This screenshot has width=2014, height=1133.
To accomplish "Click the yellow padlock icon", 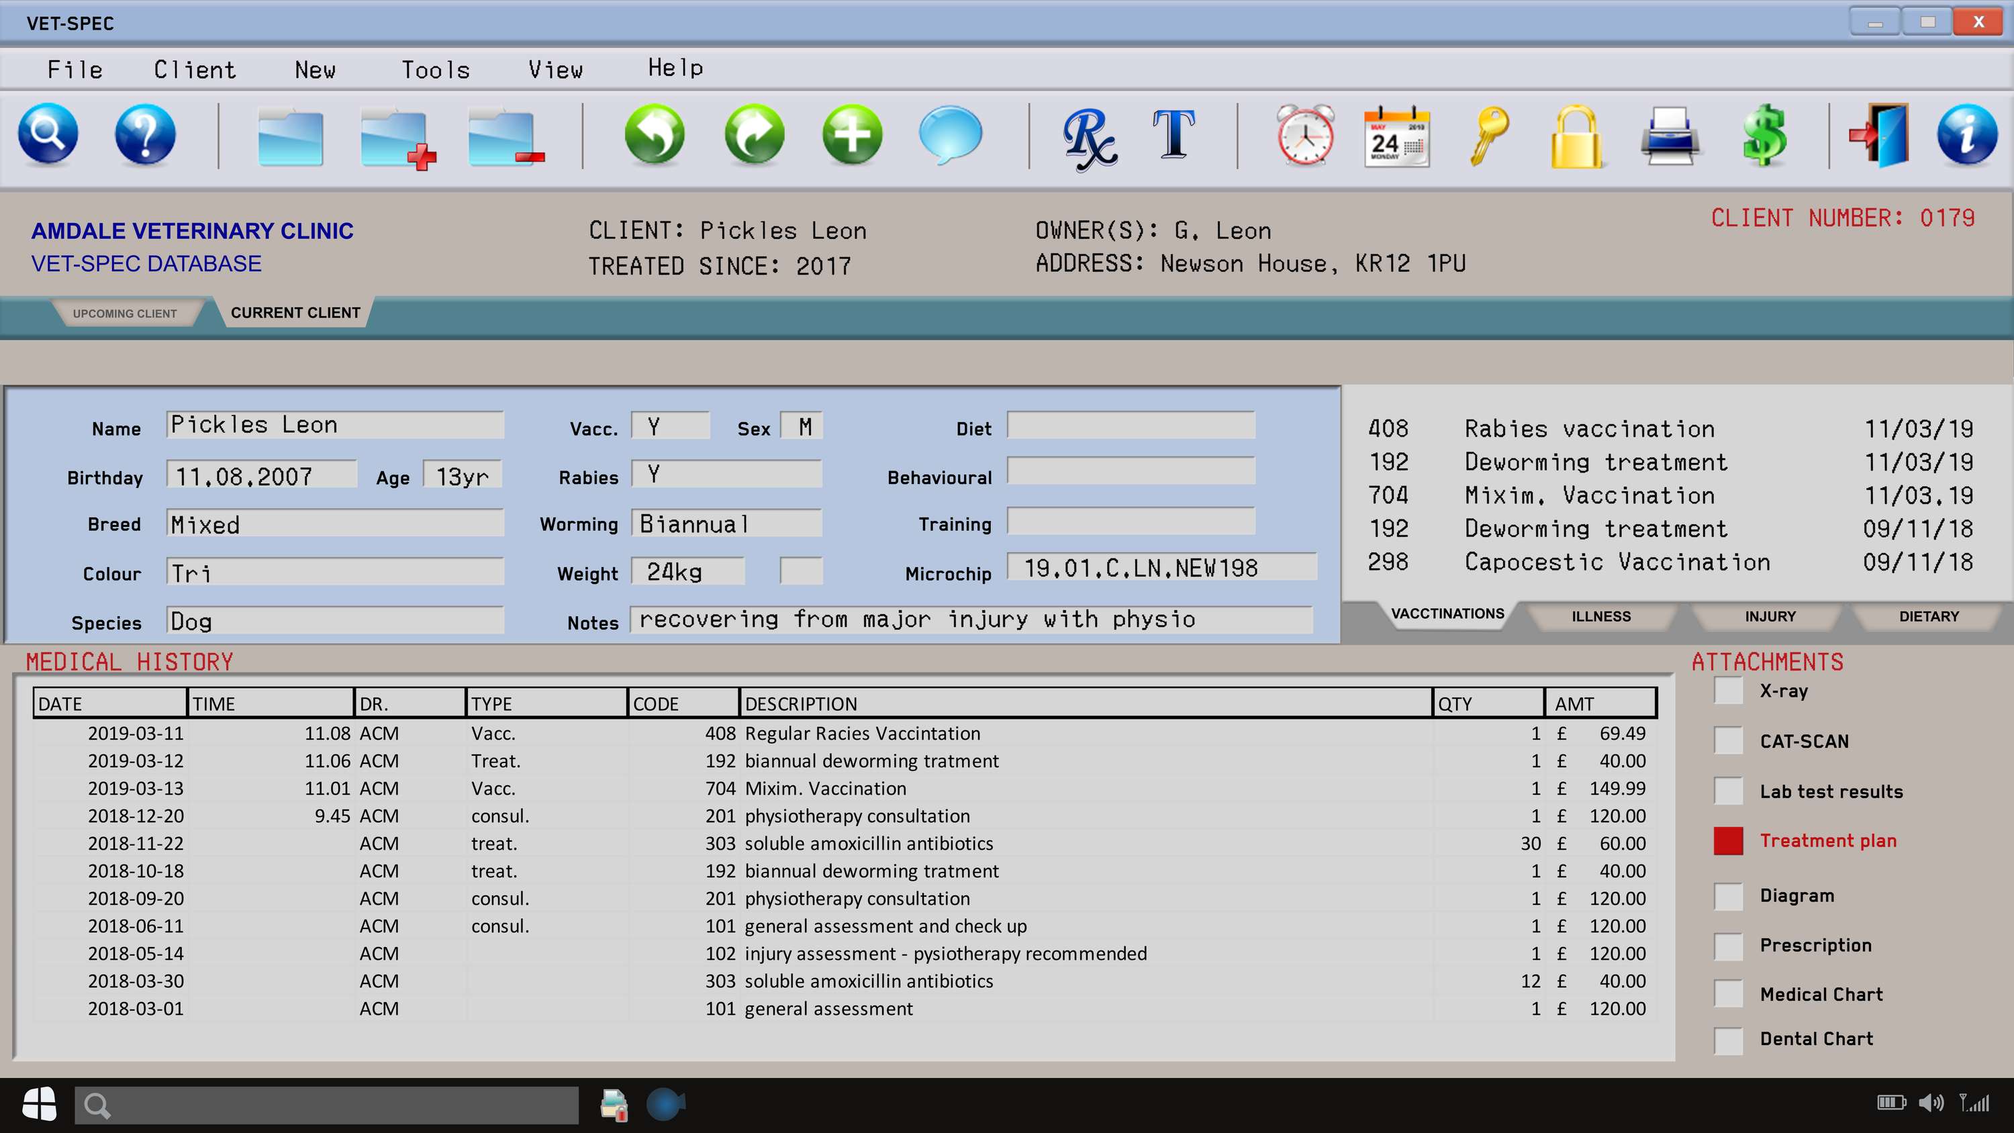I will [1576, 137].
